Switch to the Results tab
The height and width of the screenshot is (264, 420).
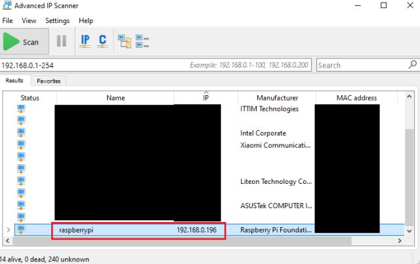coord(14,81)
